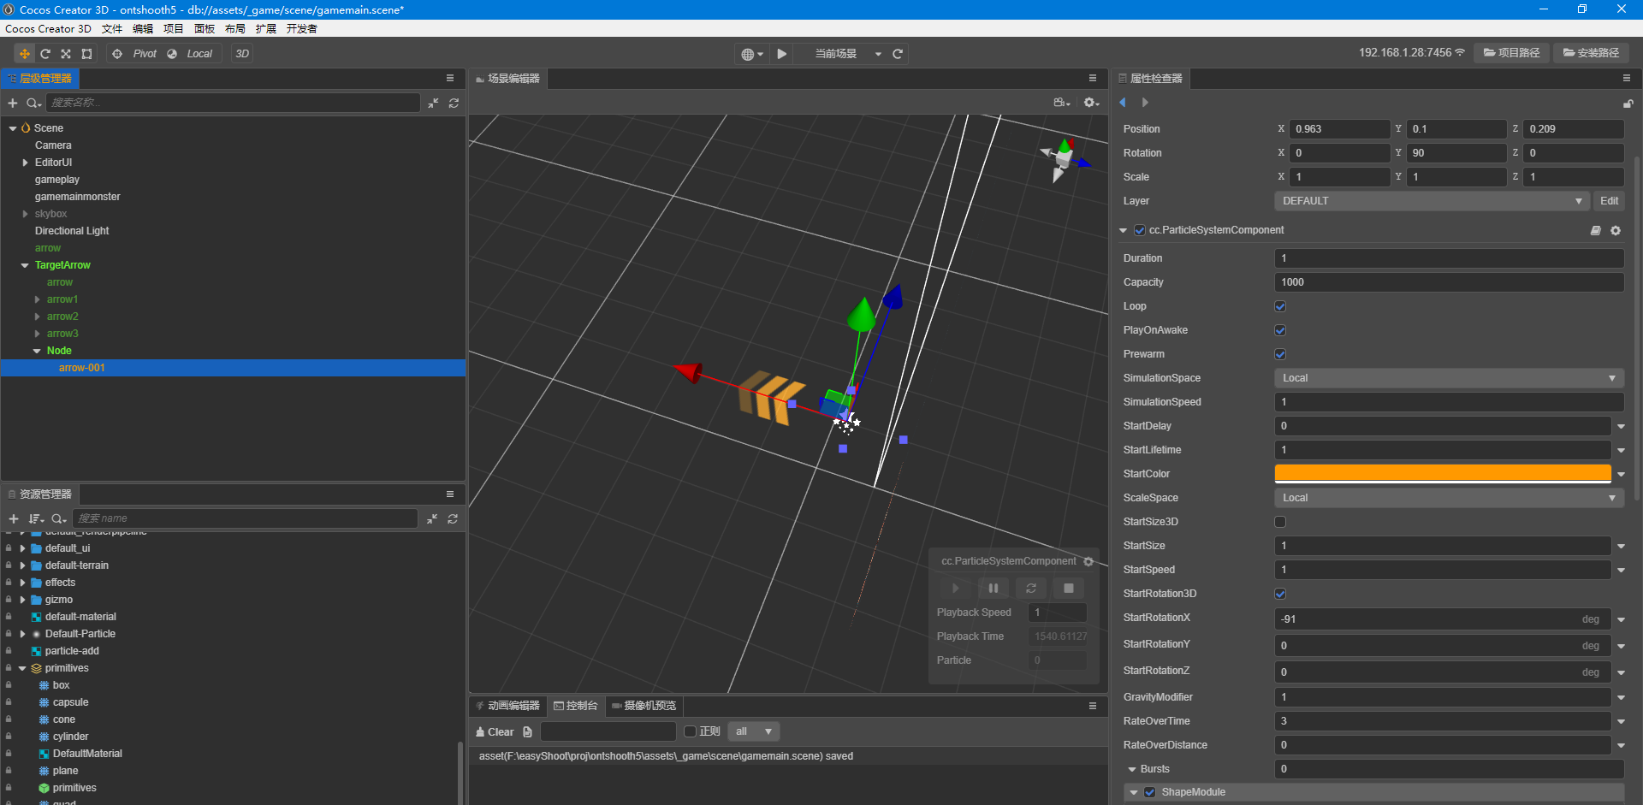Open the 面板 menu
This screenshot has width=1643, height=805.
click(205, 29)
